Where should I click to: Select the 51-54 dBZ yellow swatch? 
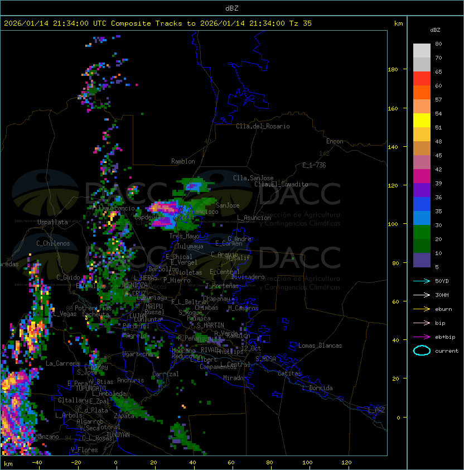[x=422, y=121]
